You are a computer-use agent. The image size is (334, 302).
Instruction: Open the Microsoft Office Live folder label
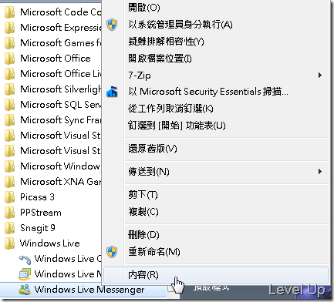(x=61, y=74)
